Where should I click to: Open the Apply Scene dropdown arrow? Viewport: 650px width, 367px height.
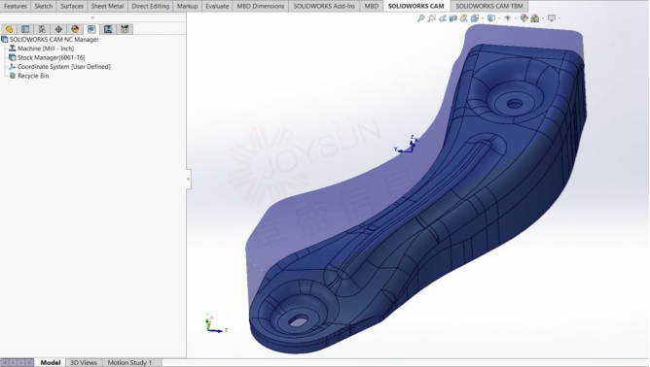[543, 18]
